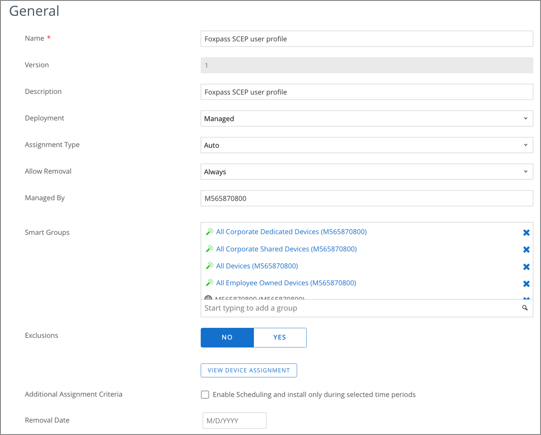Set Exclusions to NO
541x435 pixels.
(x=227, y=337)
